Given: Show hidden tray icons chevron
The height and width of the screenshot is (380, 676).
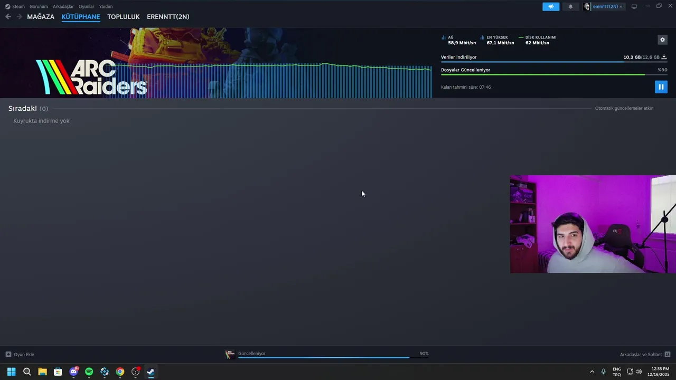Looking at the screenshot, I should (592, 372).
